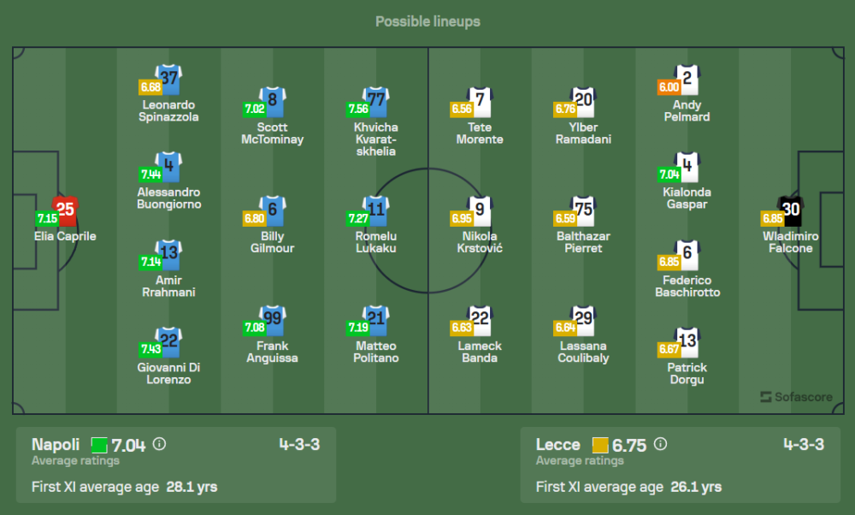Select Wladimiro Falcone's black number 30 jersey
The height and width of the screenshot is (515, 855).
(790, 209)
